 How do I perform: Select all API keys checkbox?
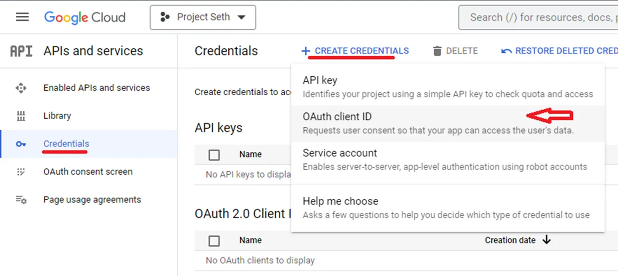[x=214, y=154]
